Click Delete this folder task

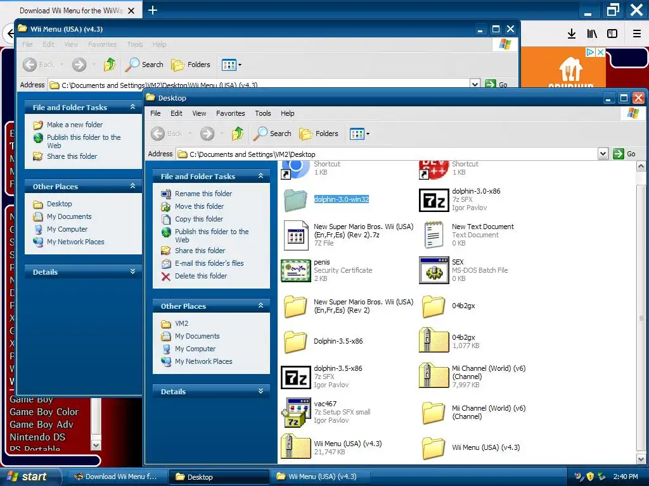[194, 276]
